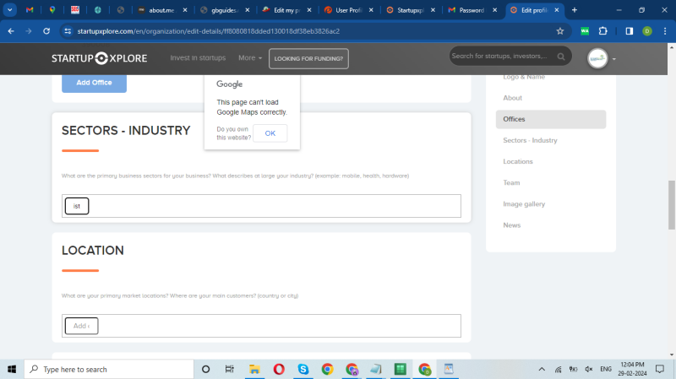The height and width of the screenshot is (379, 676).
Task: Click the search startups, investors field
Action: point(499,57)
